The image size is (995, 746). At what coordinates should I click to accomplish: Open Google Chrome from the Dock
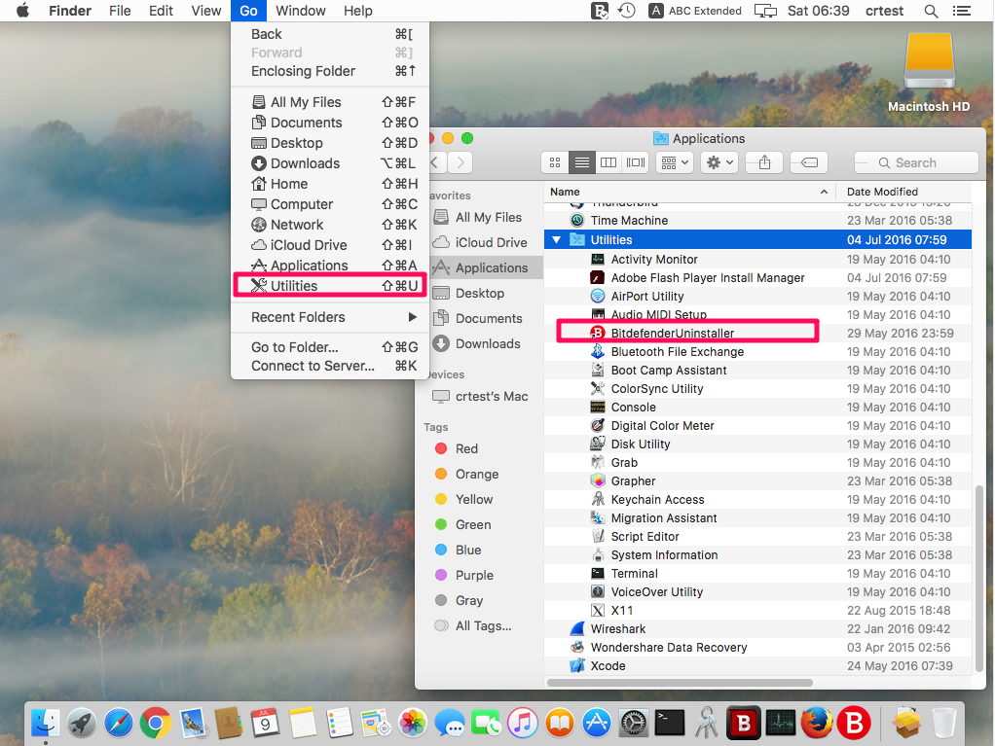(x=156, y=723)
